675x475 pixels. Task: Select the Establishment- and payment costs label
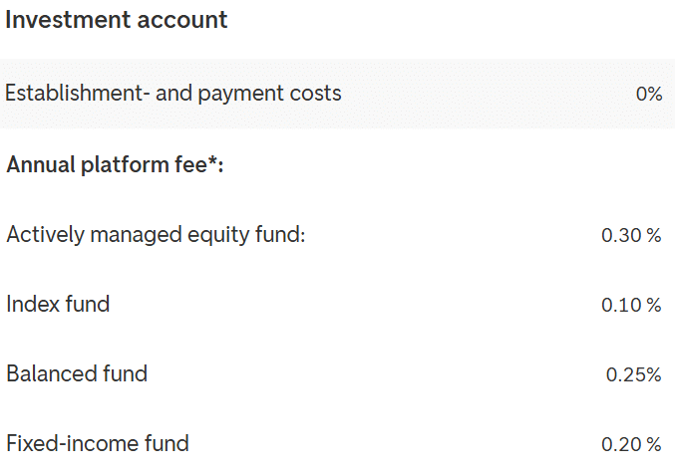[x=173, y=94]
